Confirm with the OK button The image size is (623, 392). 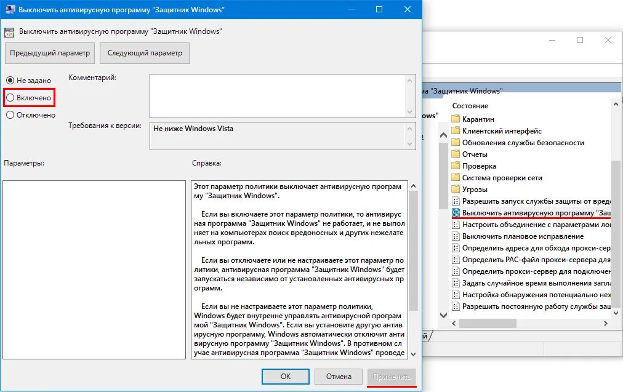pyautogui.click(x=285, y=377)
